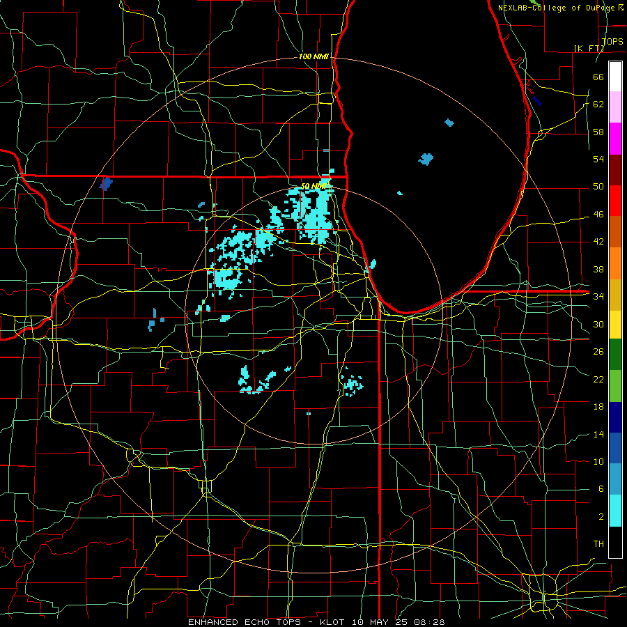Pick the medium blue legend color band
The width and height of the screenshot is (627, 627).
615,448
